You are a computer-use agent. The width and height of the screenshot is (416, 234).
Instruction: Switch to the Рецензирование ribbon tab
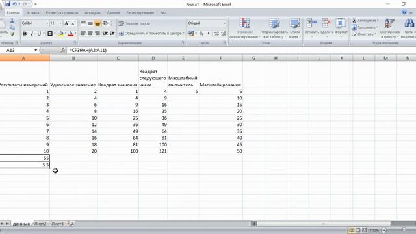(140, 13)
